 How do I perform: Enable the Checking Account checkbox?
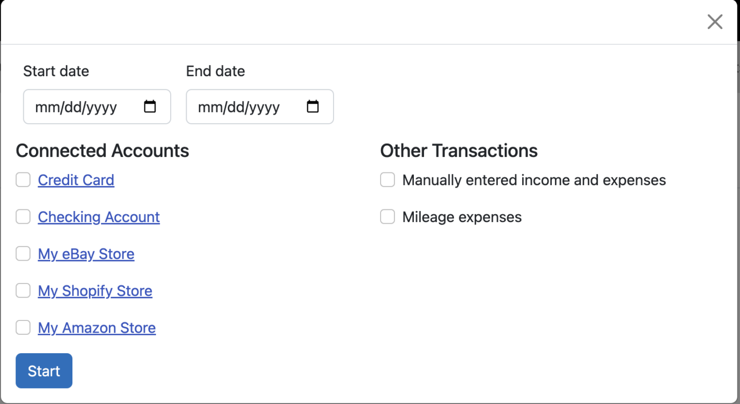point(23,217)
